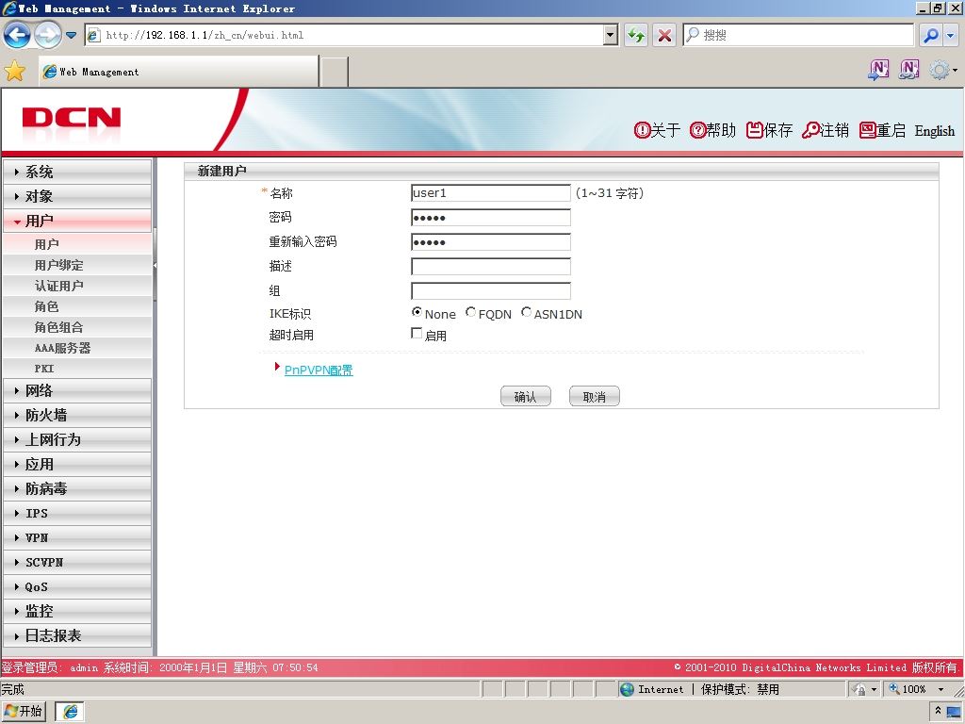Image resolution: width=965 pixels, height=724 pixels.
Task: Click the 取消 cancel button
Action: click(595, 397)
